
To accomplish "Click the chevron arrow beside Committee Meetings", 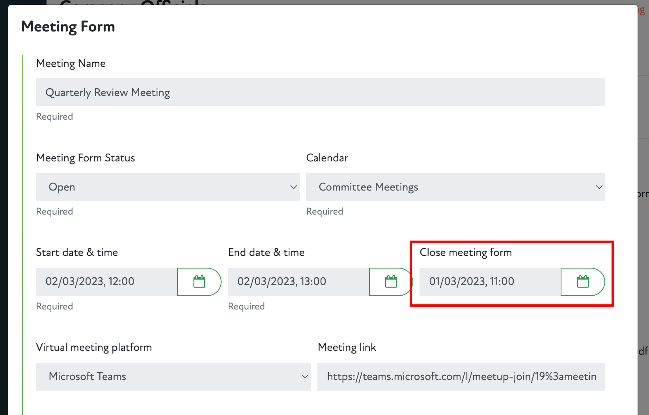I will pos(599,187).
